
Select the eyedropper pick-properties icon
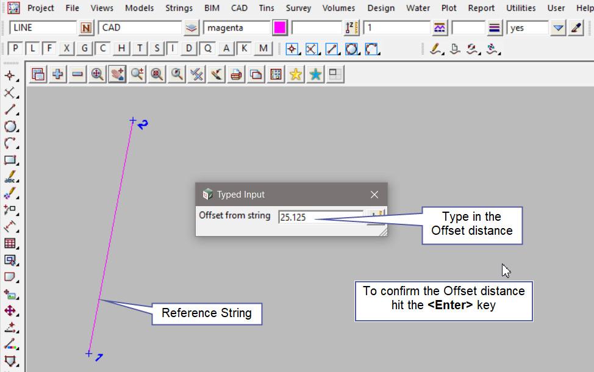576,28
